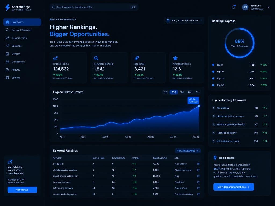Open external link for /digital-marketing row

pyautogui.click(x=198, y=170)
